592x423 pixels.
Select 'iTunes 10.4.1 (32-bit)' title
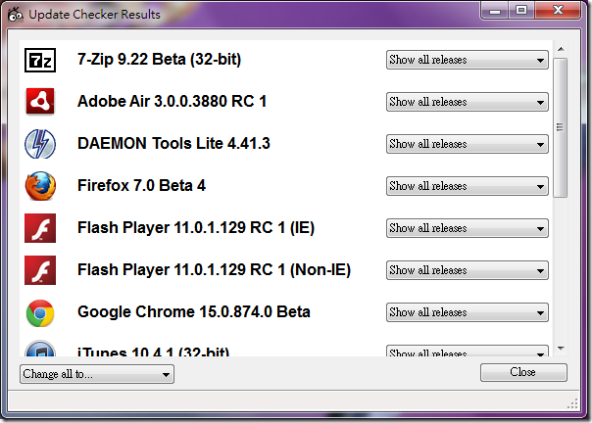pos(153,352)
